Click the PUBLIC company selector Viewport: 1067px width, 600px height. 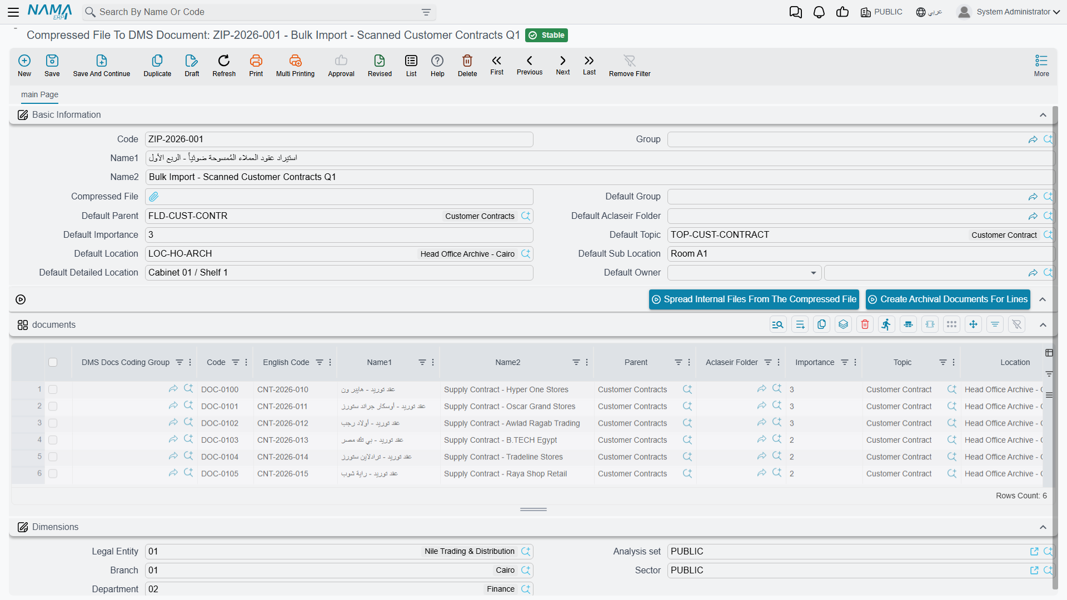point(881,12)
